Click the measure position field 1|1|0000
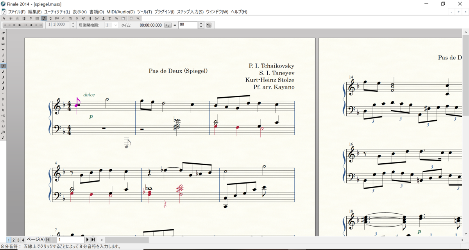 point(58,25)
